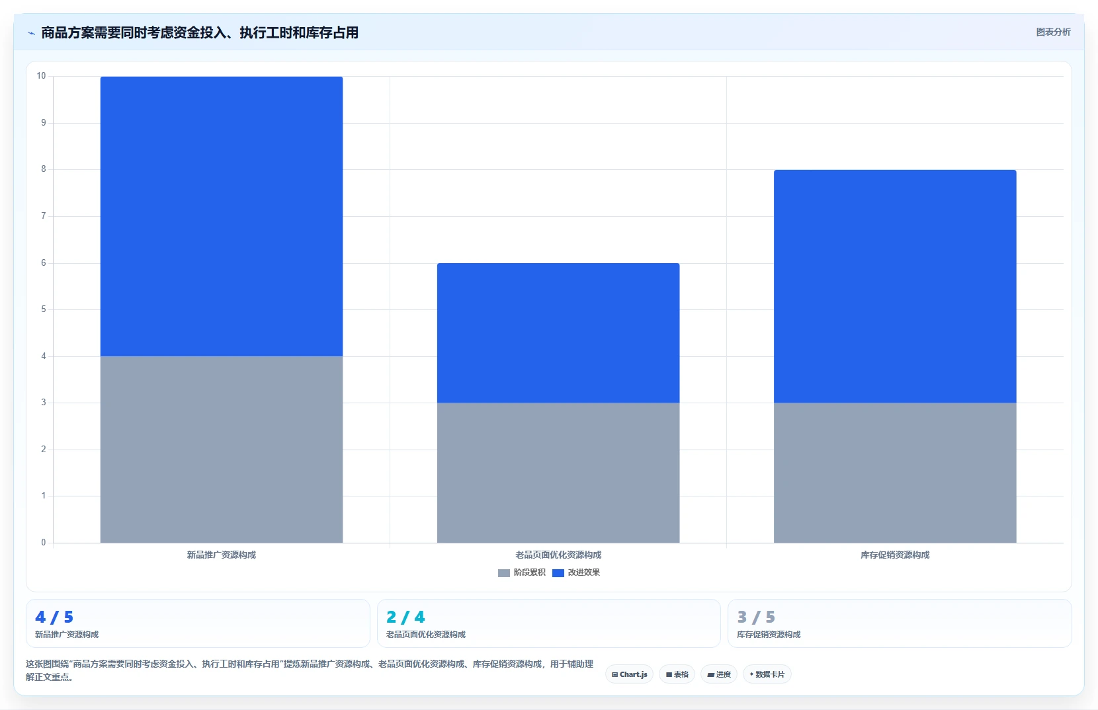Select the 4 / 5 新品推广资源构成 card
1098x710 pixels.
pyautogui.click(x=198, y=623)
